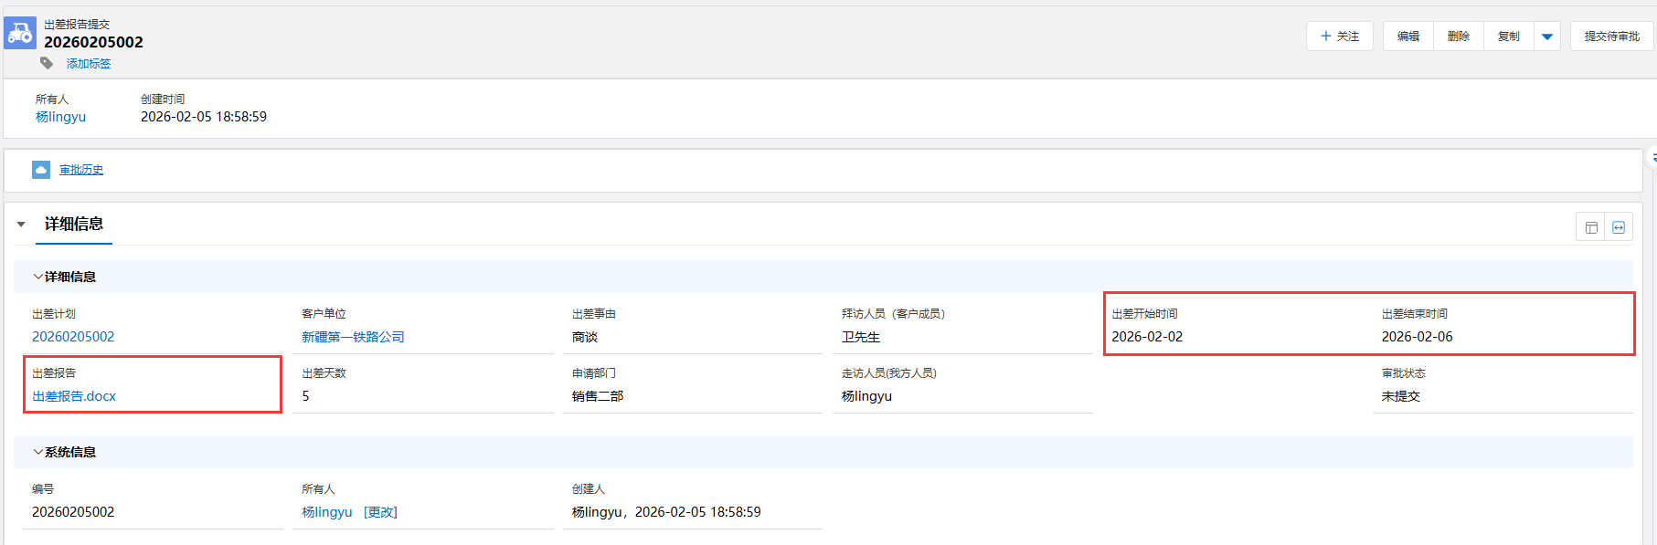Collapse the 系统信息 section
This screenshot has height=545, width=1657.
[37, 452]
